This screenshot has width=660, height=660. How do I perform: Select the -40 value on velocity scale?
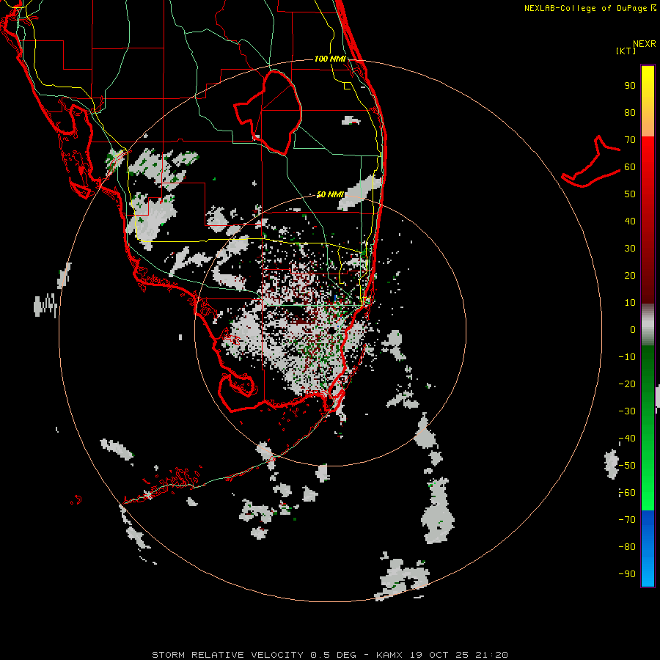pyautogui.click(x=627, y=439)
